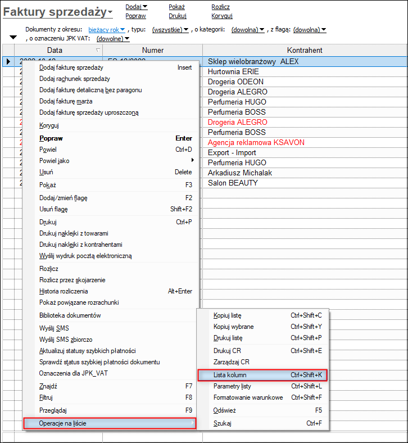
Task: Select Dodaj fakturę sprzedaży menu entry
Action: click(x=115, y=67)
